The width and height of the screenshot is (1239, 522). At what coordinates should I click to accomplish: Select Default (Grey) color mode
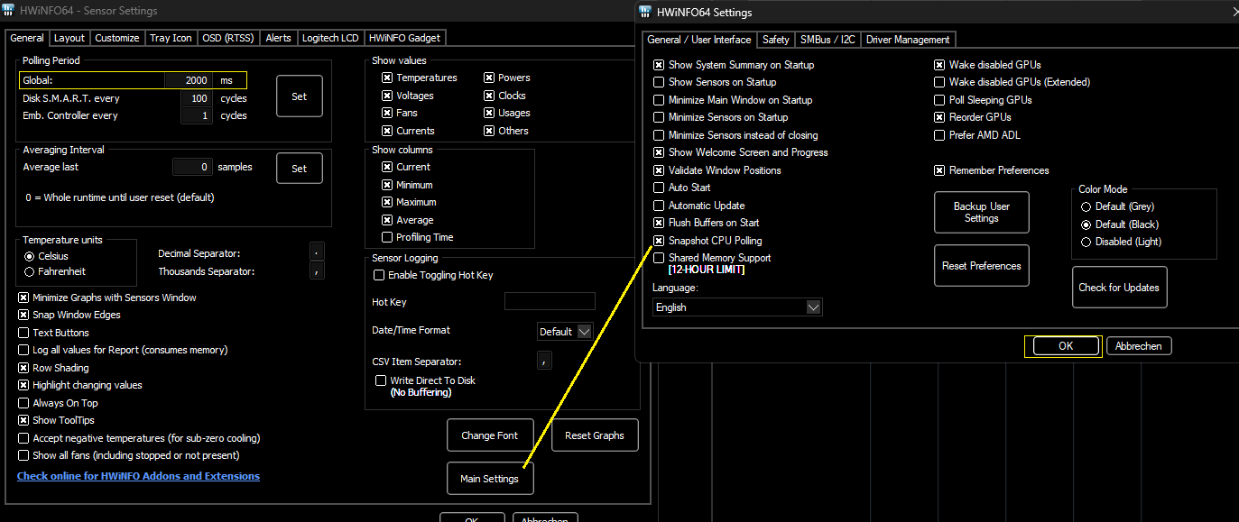(1086, 206)
